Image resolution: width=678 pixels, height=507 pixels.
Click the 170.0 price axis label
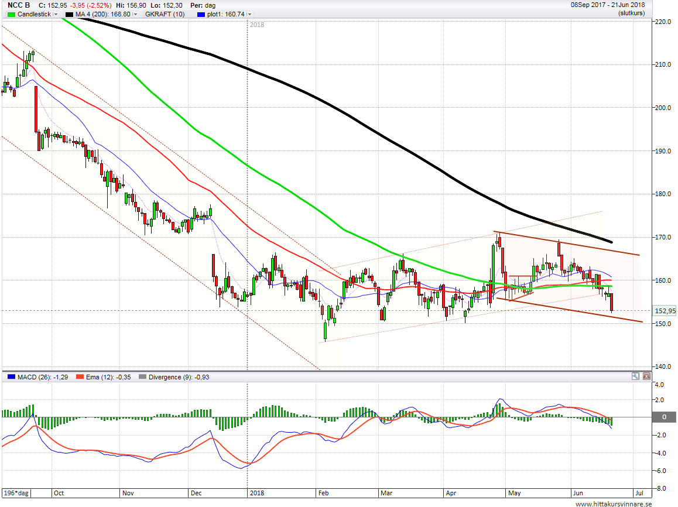click(663, 237)
